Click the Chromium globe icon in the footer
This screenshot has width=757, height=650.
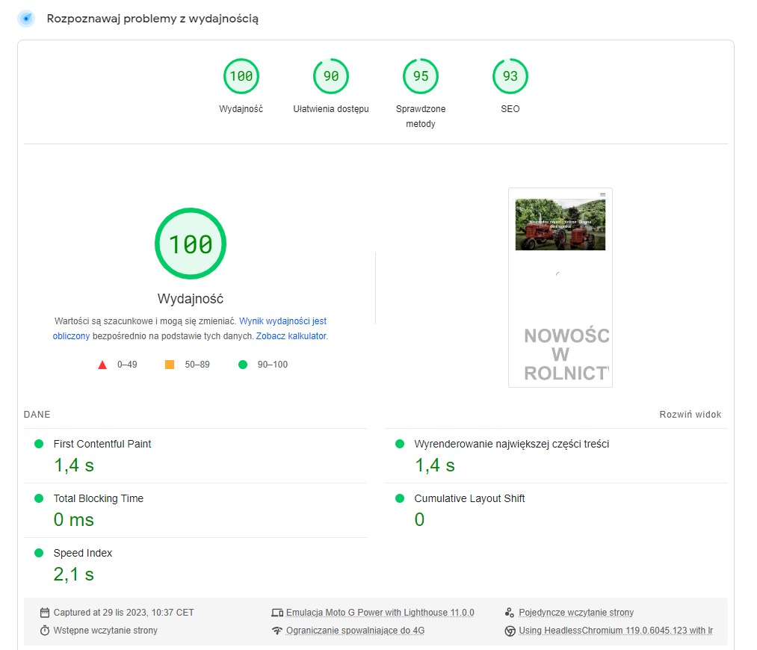(511, 630)
